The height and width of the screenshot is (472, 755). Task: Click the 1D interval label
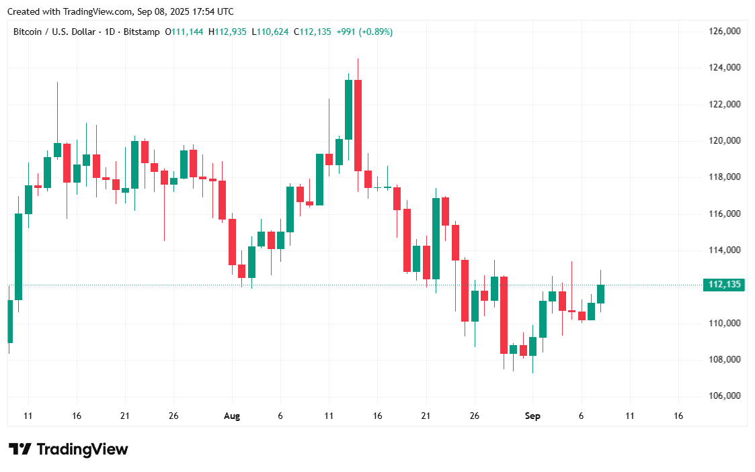110,32
